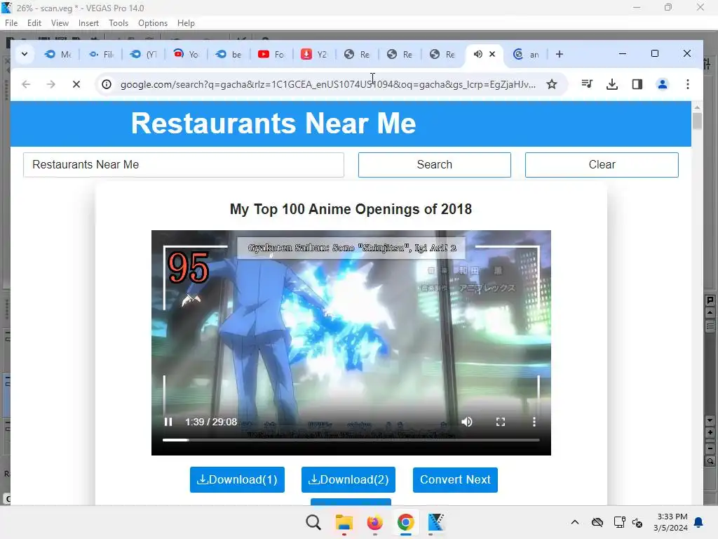Viewport: 718px width, 539px height.
Task: Open the Insert menu in VEGAS Pro
Action: [x=88, y=23]
